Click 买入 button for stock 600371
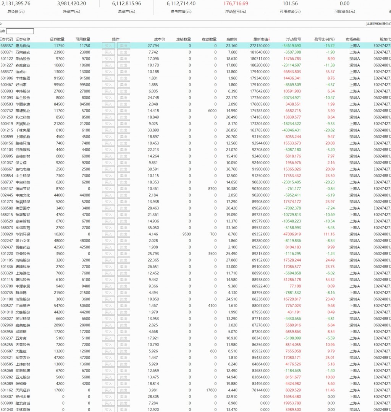This screenshot has width=391, height=412. (x=108, y=52)
